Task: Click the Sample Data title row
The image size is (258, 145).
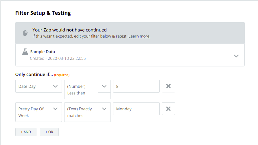Action: point(130,55)
